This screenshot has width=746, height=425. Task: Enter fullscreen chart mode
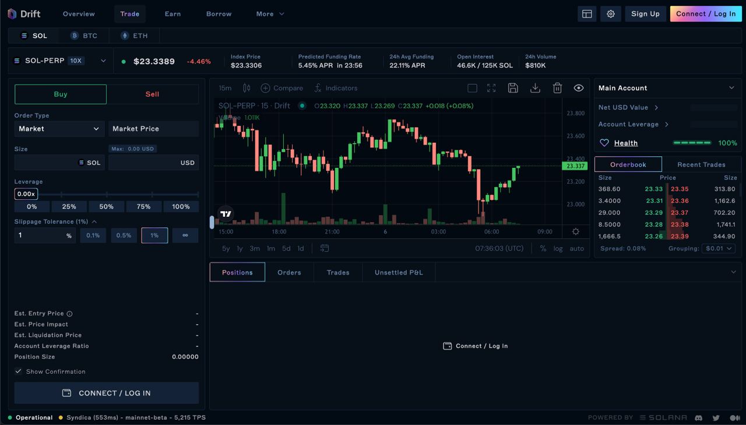coord(491,88)
